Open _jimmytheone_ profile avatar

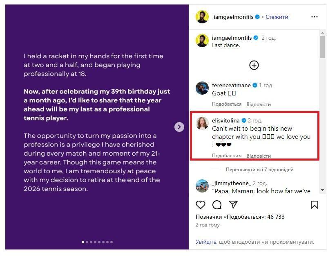click(202, 186)
